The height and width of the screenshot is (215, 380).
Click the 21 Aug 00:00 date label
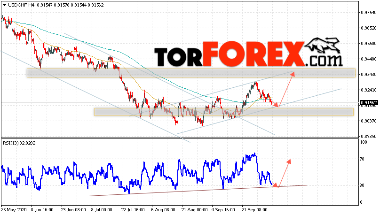tap(194, 210)
